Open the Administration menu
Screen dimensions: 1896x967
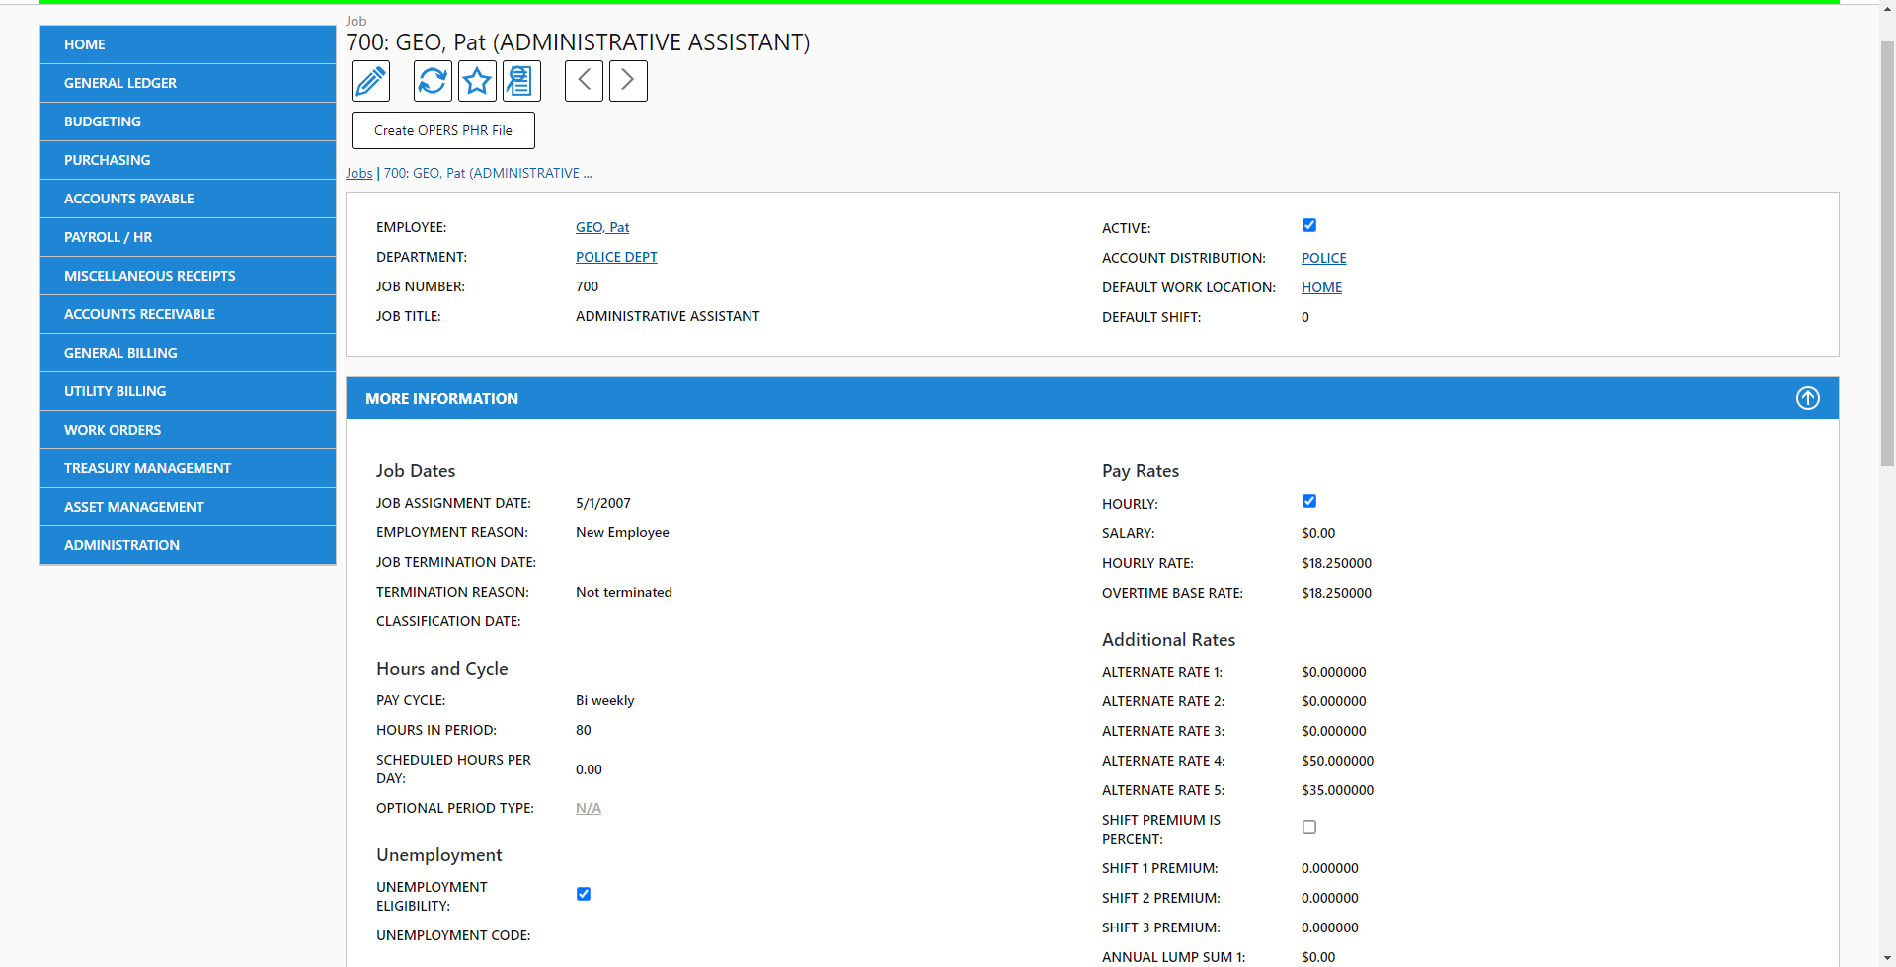(x=188, y=545)
